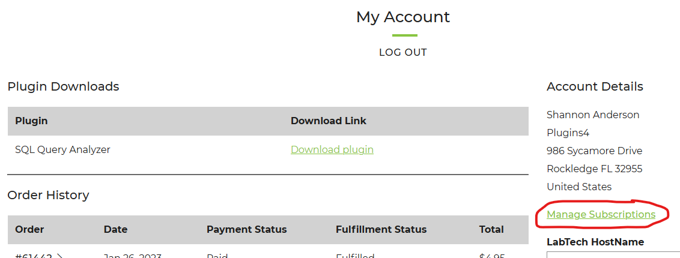
Task: Click the Download Link column header
Action: click(x=329, y=121)
